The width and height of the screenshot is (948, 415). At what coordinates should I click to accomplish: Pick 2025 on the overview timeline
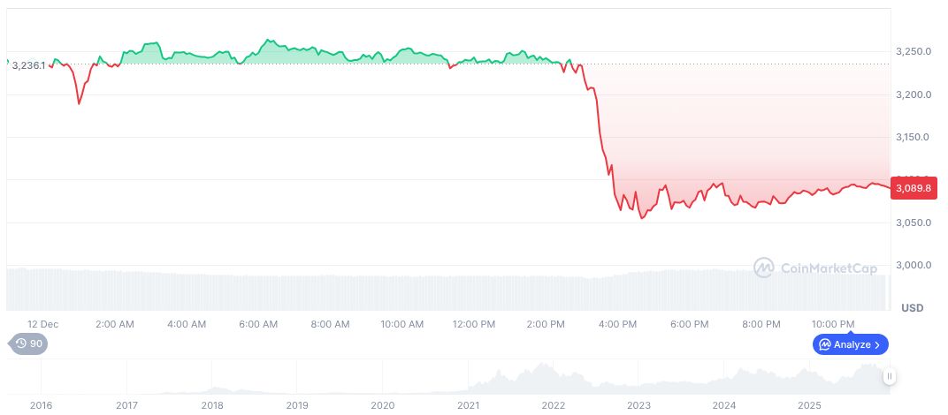[x=809, y=405]
